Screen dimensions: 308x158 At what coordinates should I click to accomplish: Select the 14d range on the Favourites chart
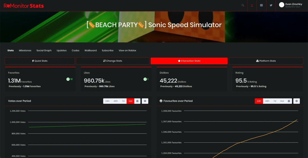[x=282, y=101]
